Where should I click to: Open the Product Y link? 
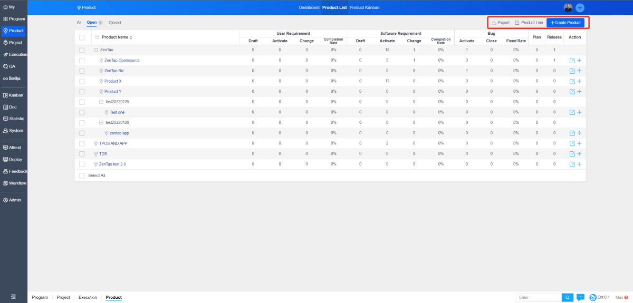tap(113, 92)
